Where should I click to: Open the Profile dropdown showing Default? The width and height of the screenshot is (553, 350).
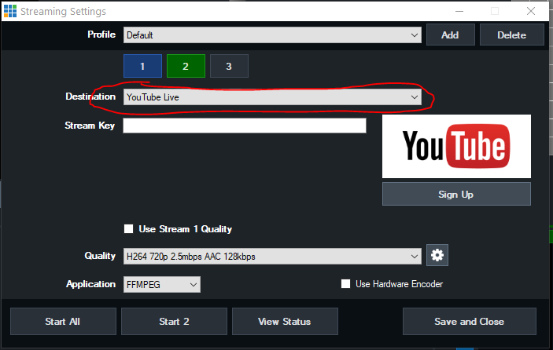(x=272, y=35)
